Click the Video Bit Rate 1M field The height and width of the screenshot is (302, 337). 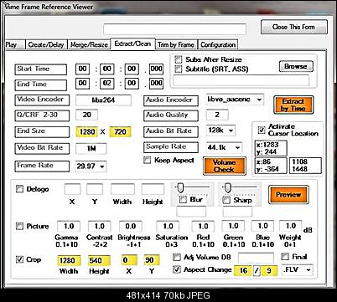click(x=91, y=149)
